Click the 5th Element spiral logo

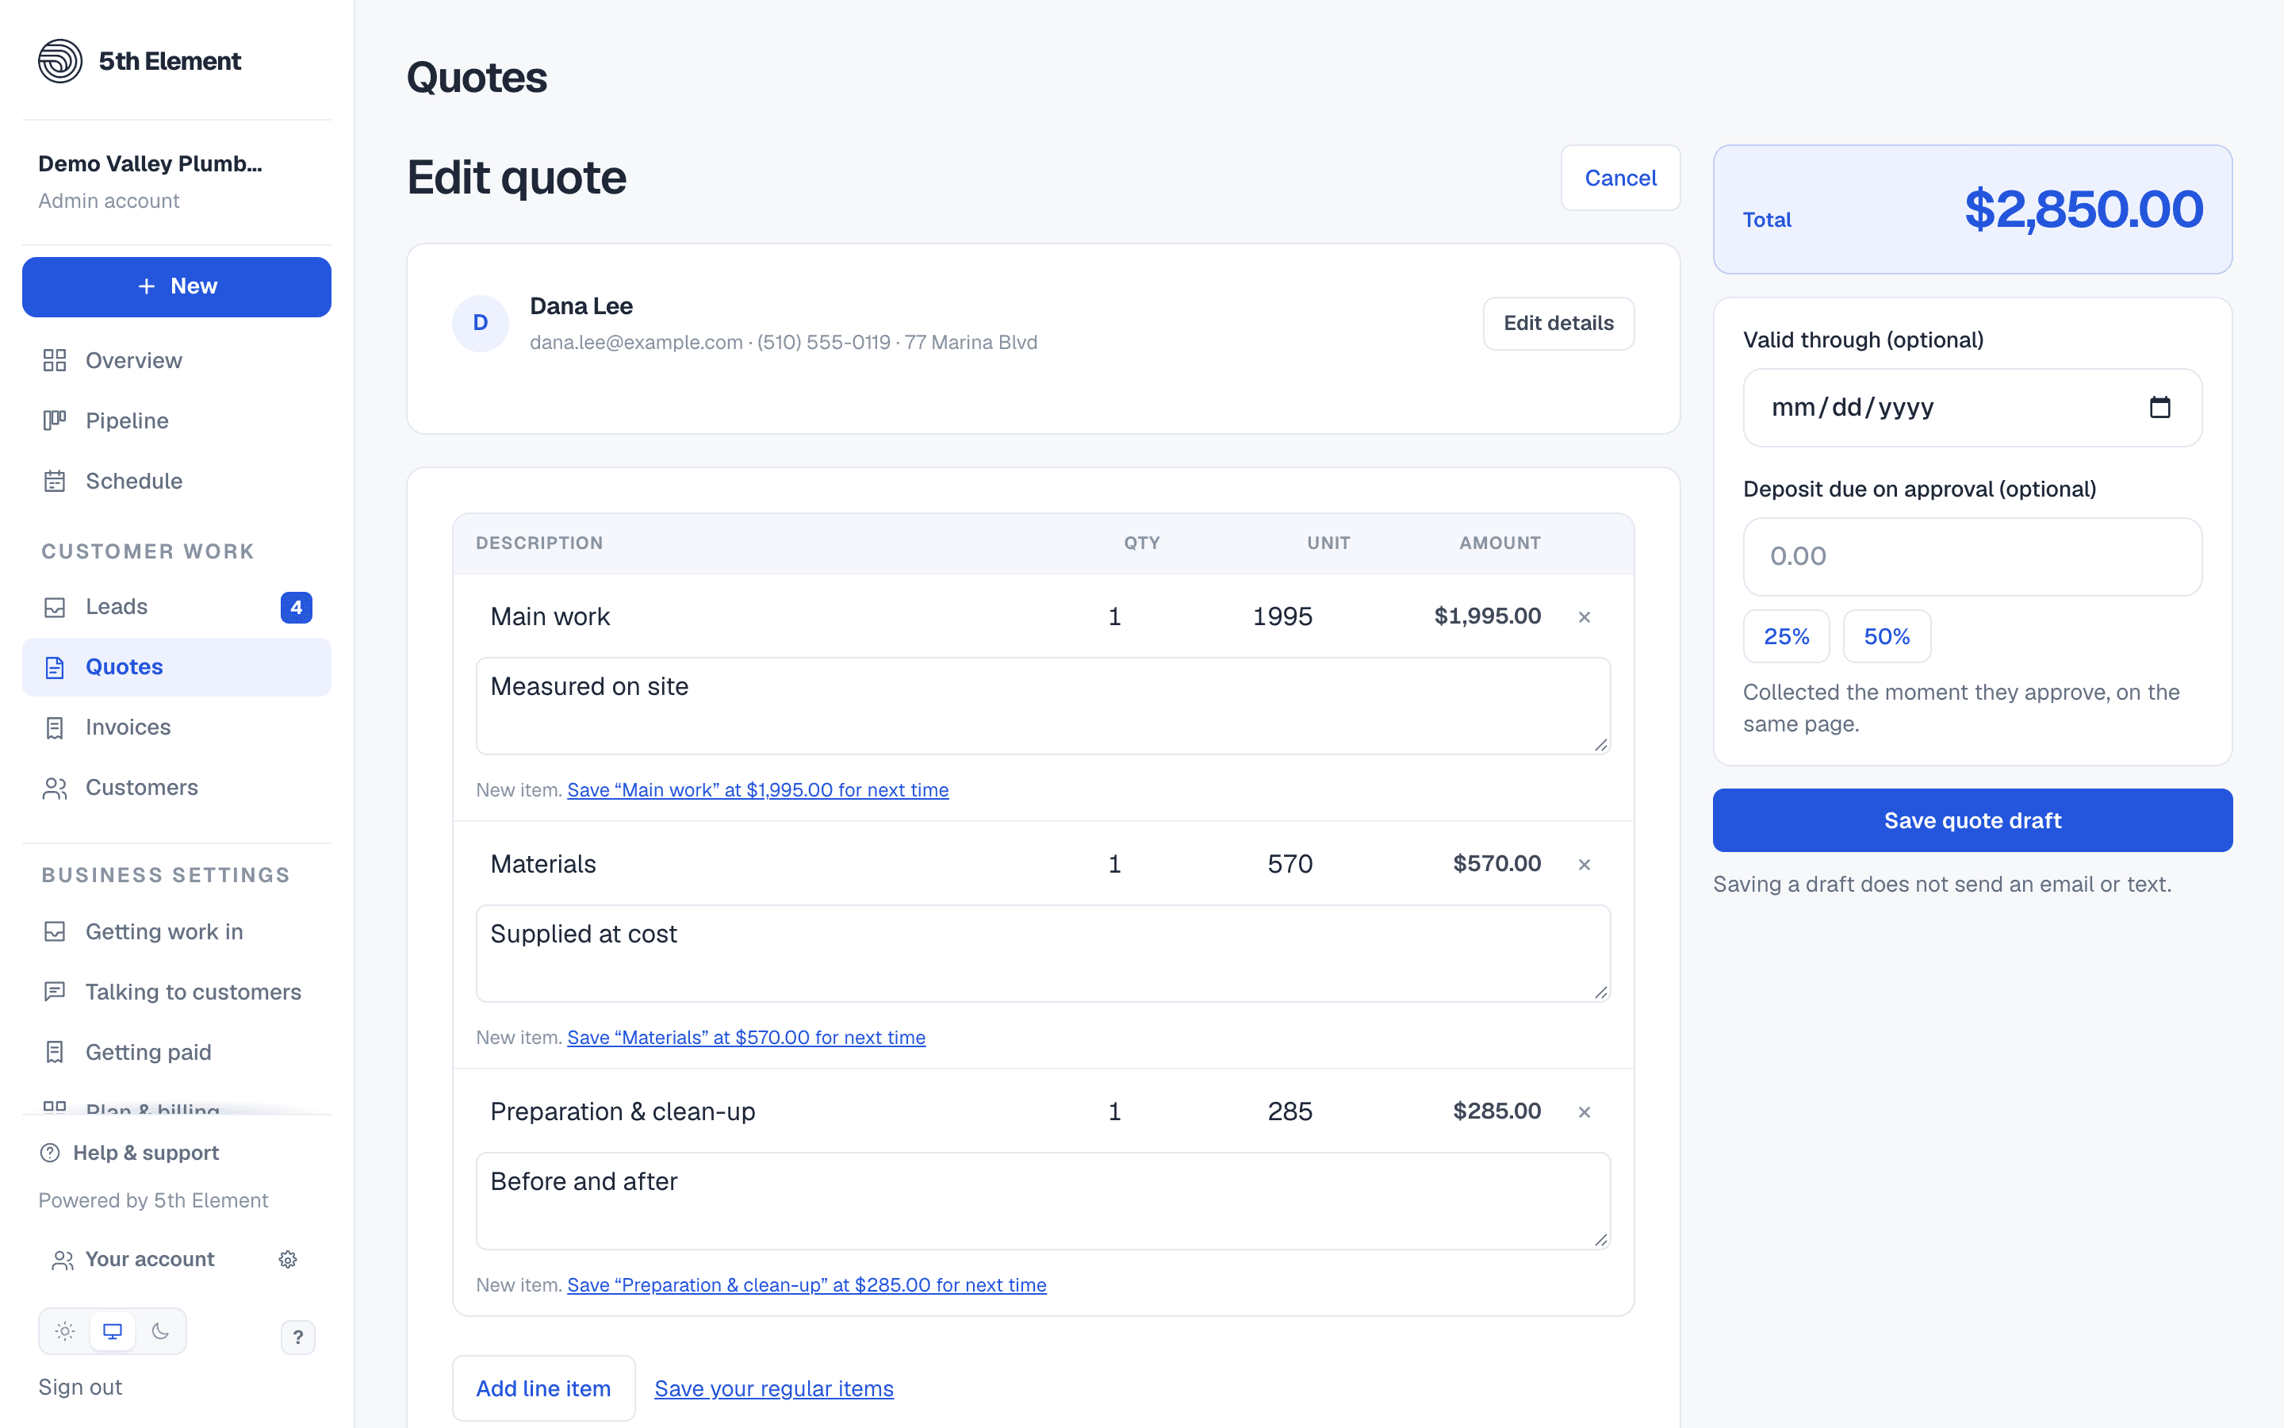pos(60,61)
